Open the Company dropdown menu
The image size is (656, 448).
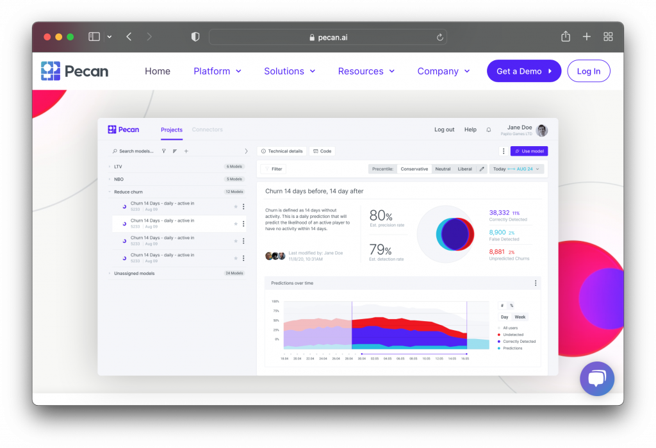point(443,71)
